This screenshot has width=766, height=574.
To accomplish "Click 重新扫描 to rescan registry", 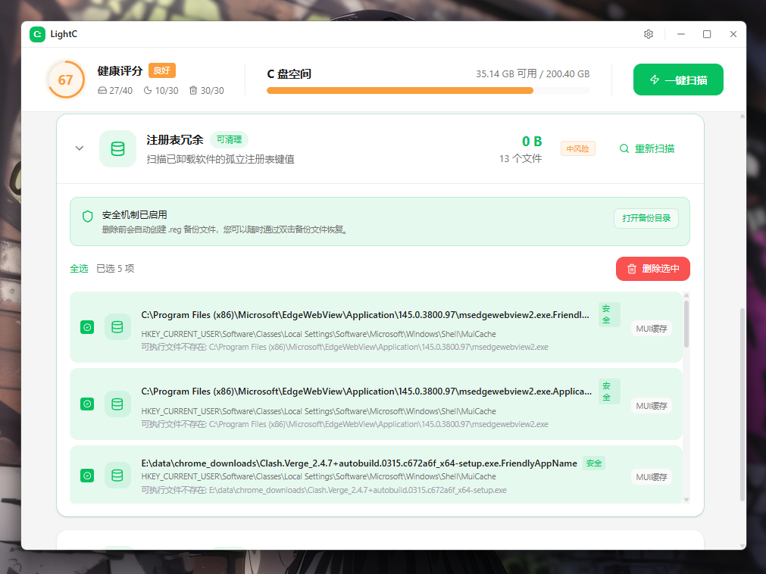I will [x=647, y=149].
